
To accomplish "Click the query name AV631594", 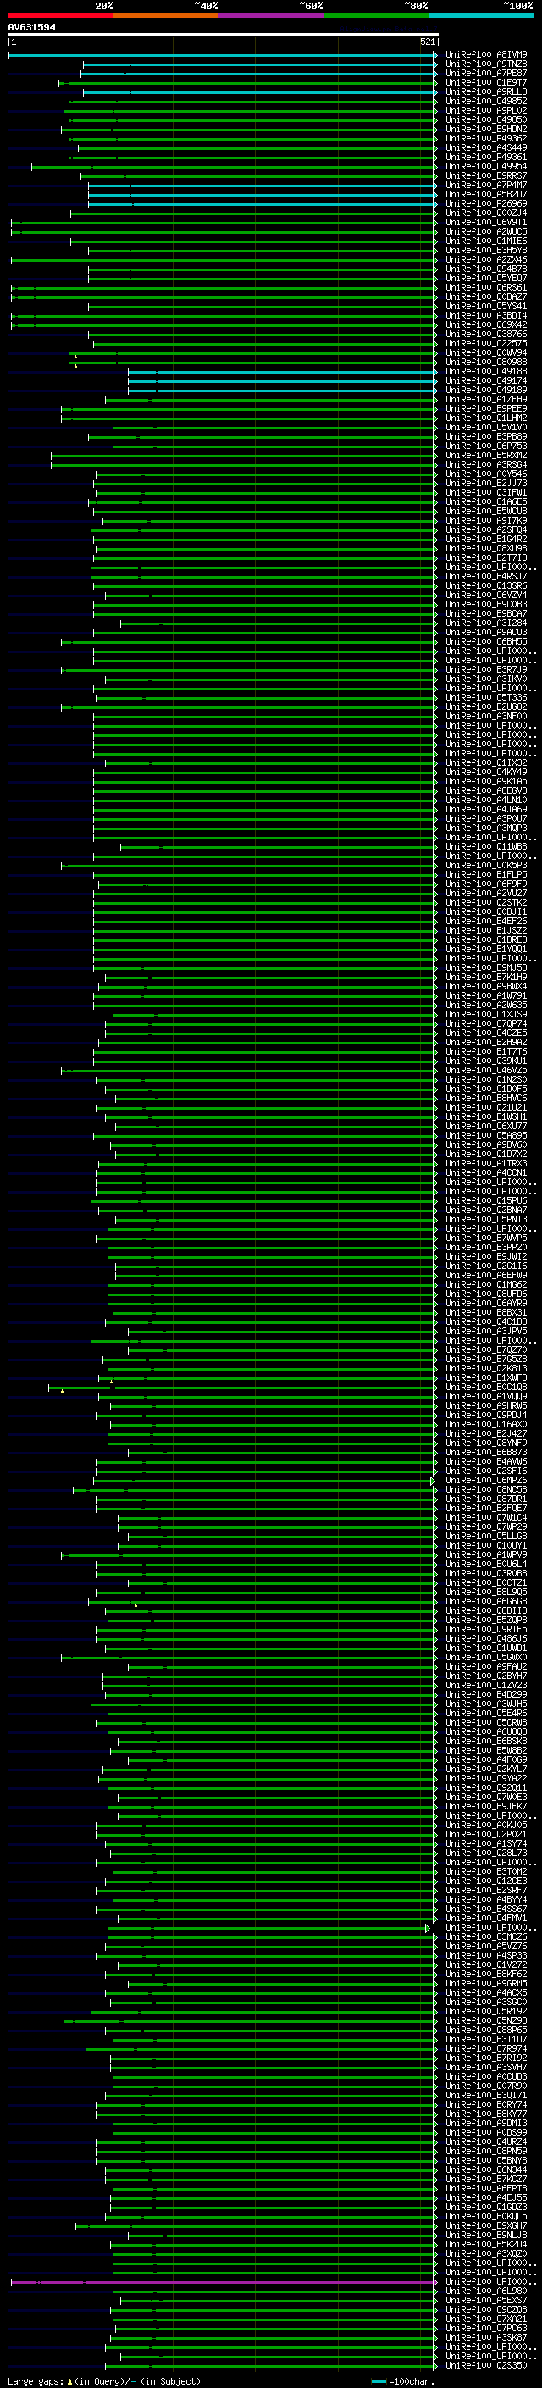I will click(31, 27).
